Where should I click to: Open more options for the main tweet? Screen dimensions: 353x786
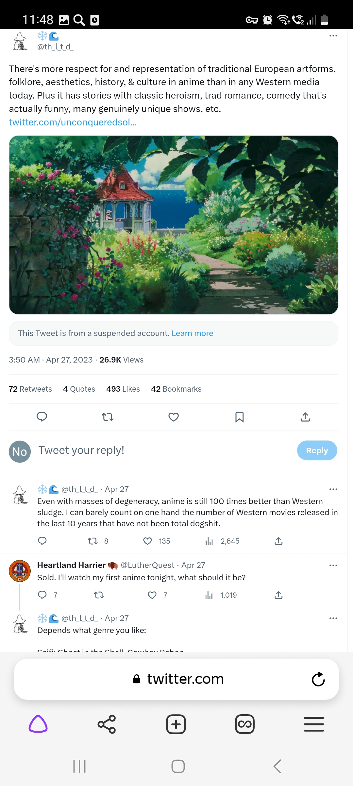point(333,36)
